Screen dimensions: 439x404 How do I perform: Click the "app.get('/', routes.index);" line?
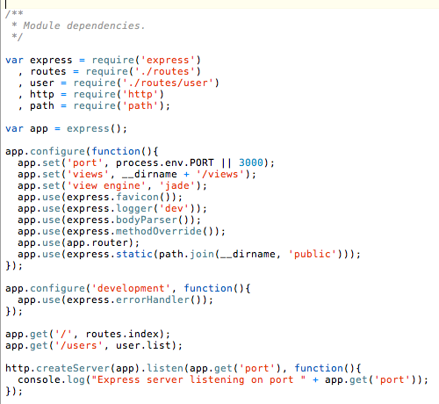pyautogui.click(x=88, y=334)
